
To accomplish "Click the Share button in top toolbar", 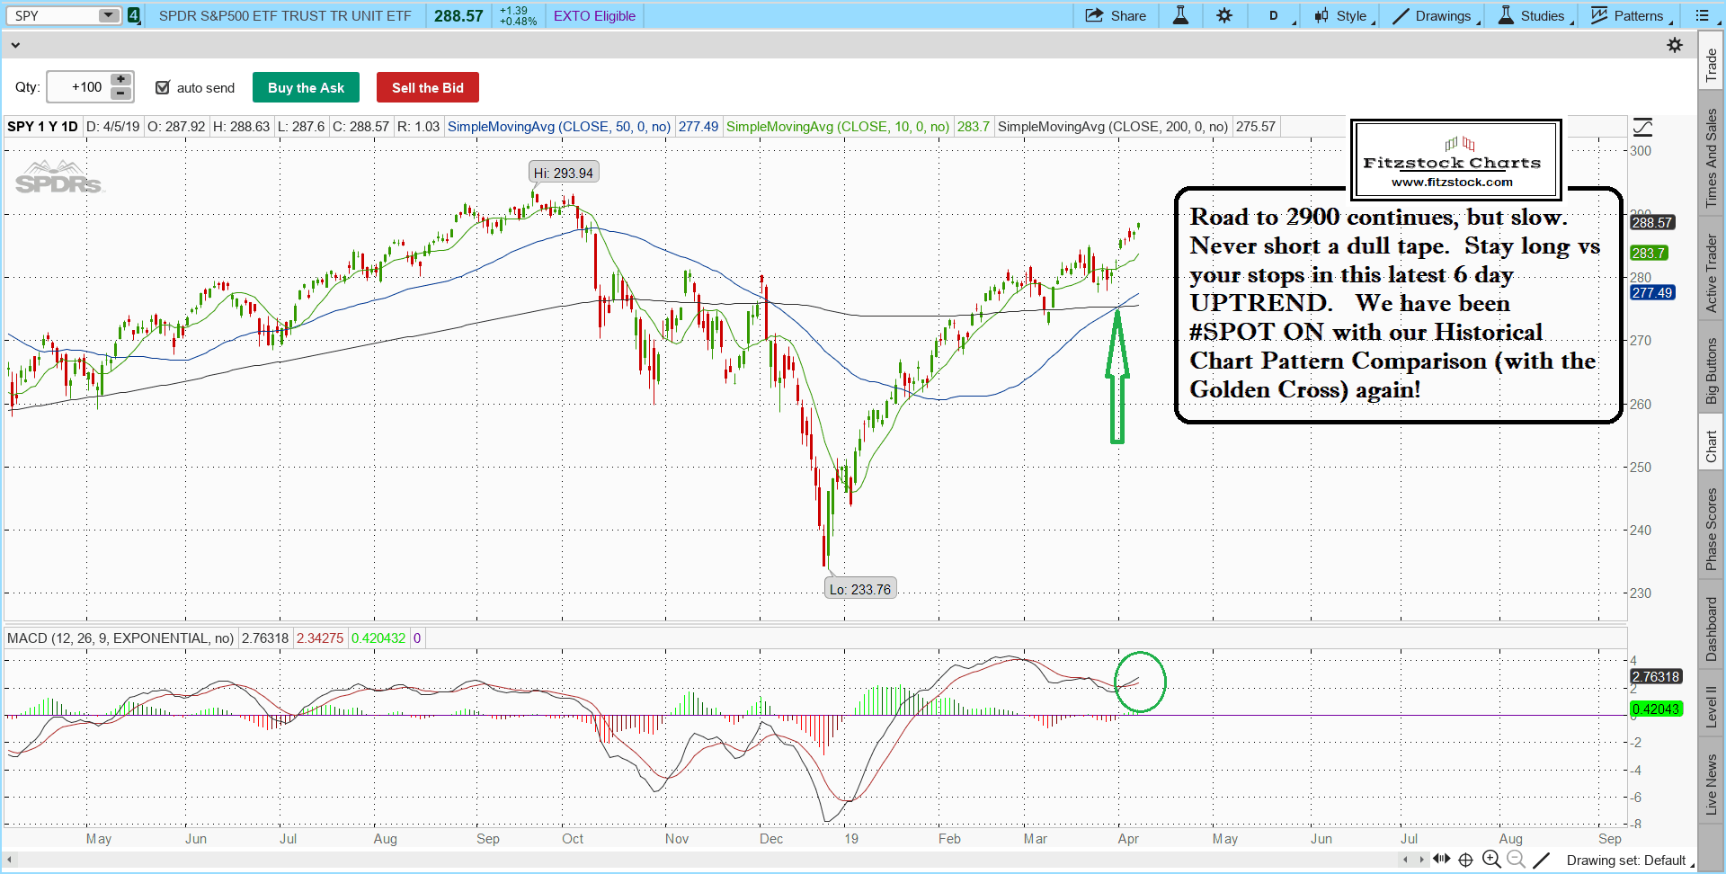I will (x=1116, y=16).
